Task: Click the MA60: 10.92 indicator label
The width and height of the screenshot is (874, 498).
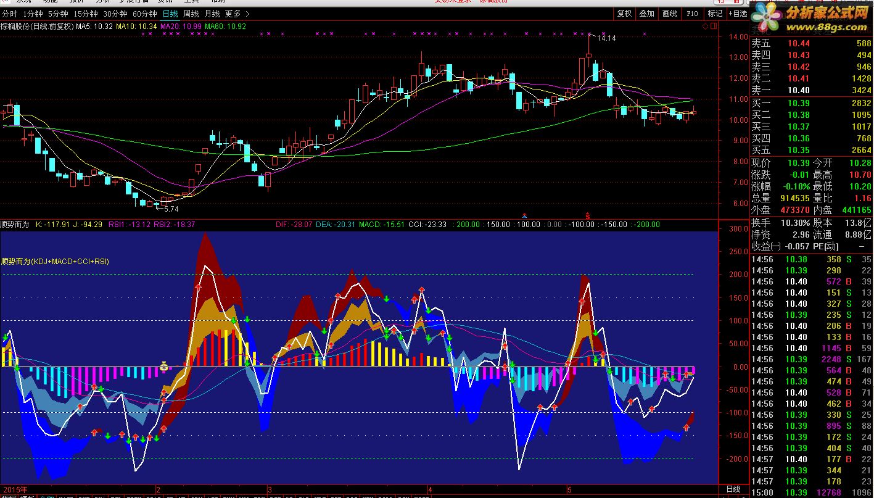Action: 225,27
